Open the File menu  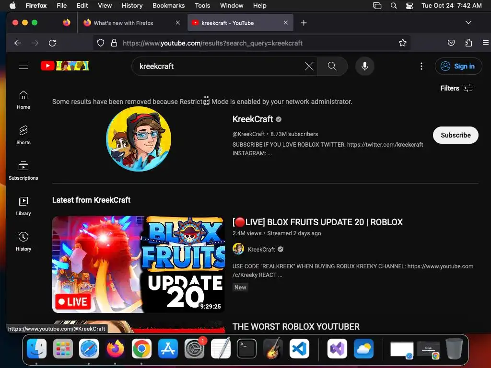click(x=61, y=5)
